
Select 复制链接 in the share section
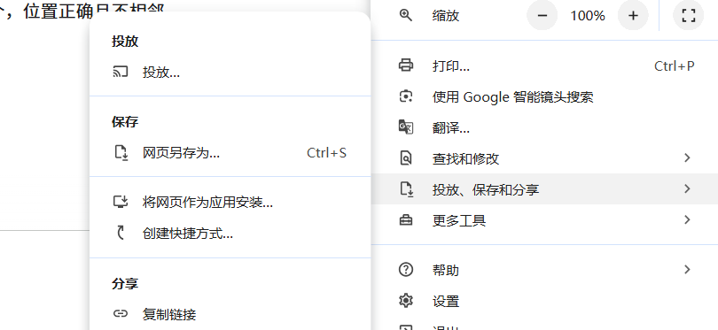click(x=230, y=314)
